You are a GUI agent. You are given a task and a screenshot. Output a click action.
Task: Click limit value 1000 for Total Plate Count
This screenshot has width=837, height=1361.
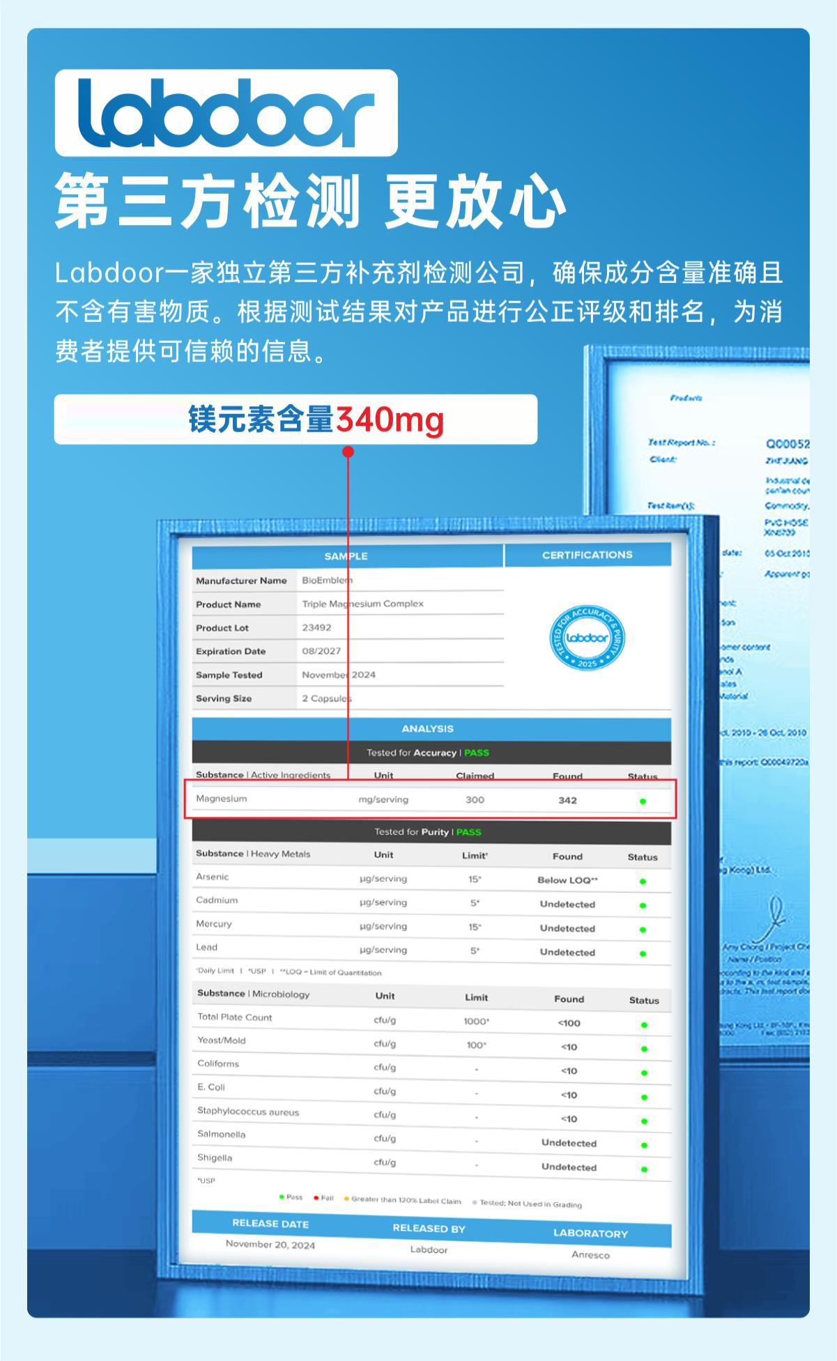(x=476, y=1022)
